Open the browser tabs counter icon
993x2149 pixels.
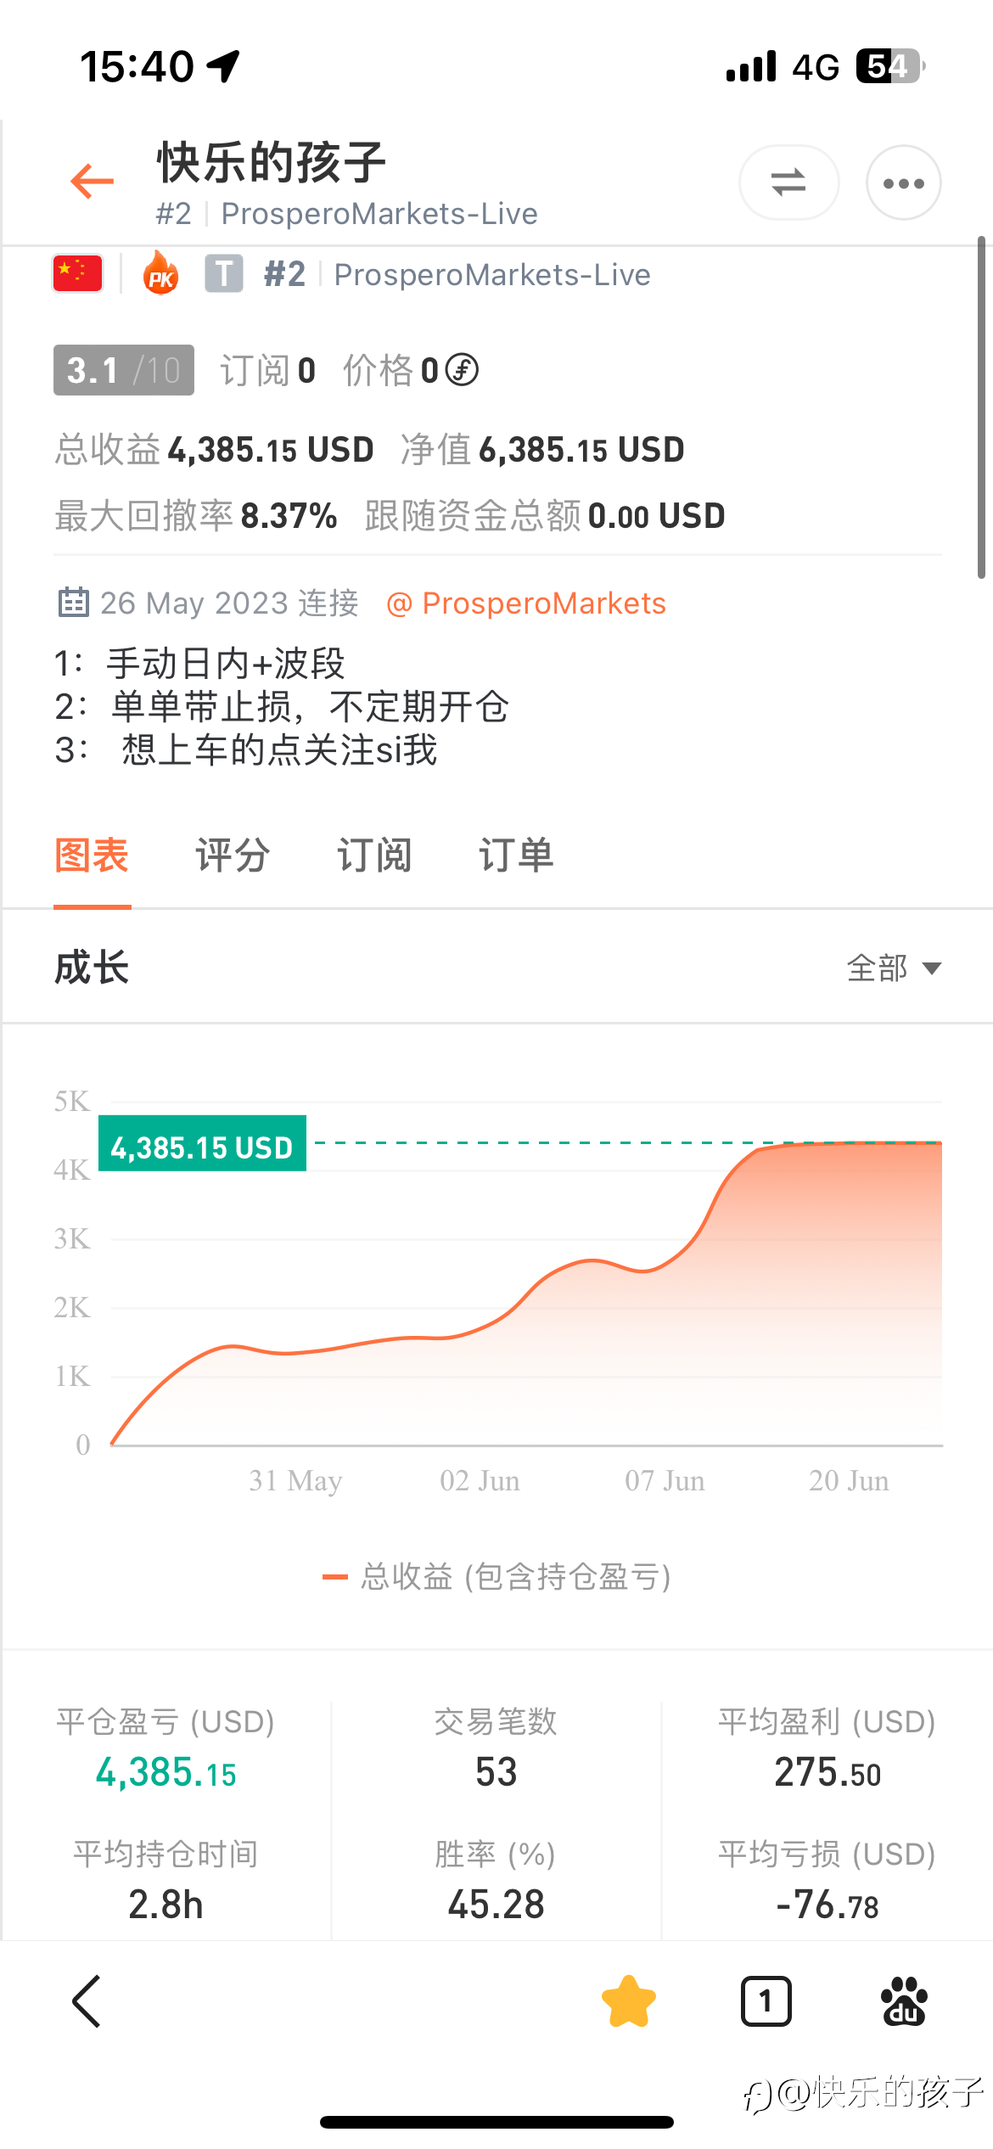click(x=766, y=2001)
